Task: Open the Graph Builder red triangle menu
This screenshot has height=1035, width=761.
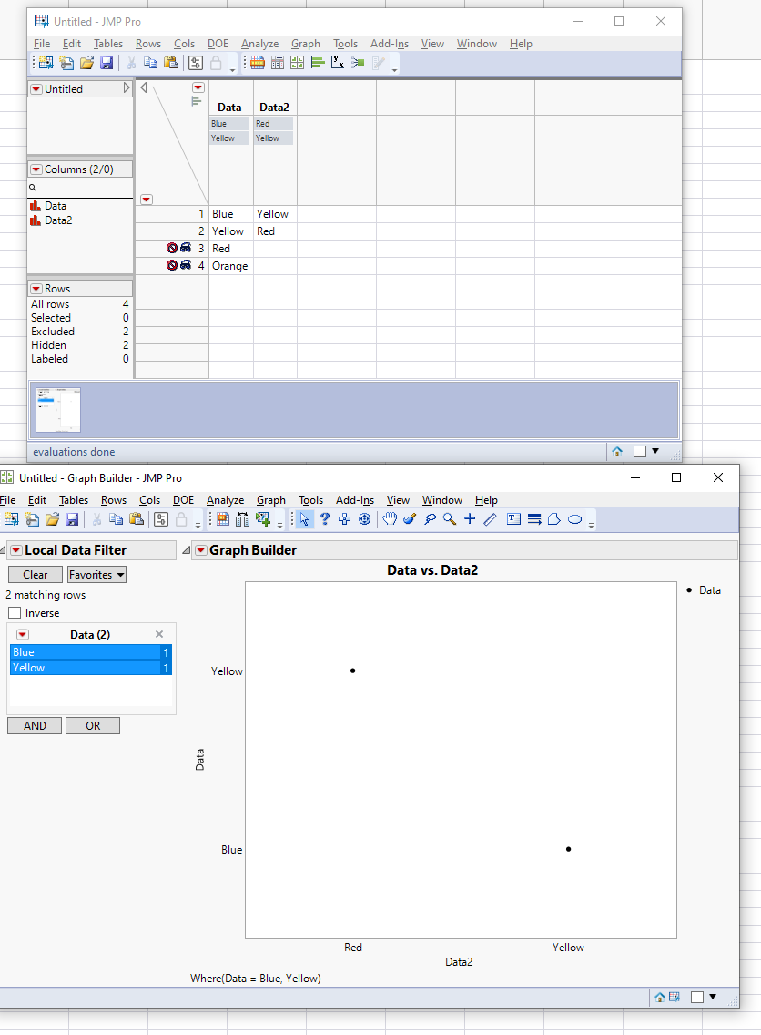Action: (200, 549)
